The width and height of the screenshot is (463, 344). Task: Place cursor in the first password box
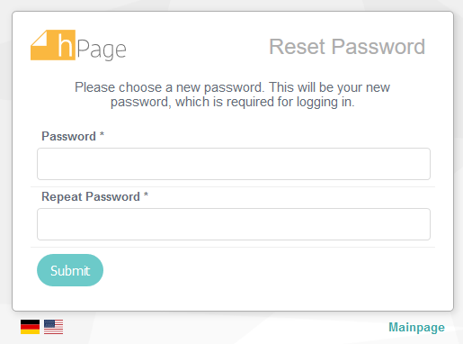[234, 164]
